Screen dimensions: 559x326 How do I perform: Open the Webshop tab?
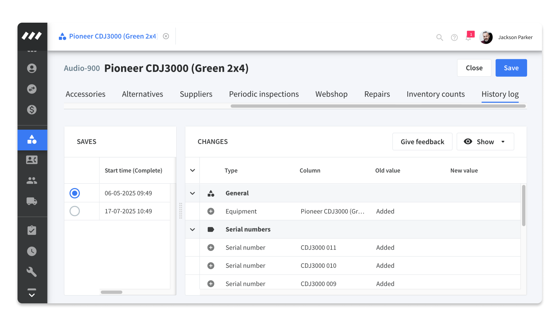[x=332, y=94]
